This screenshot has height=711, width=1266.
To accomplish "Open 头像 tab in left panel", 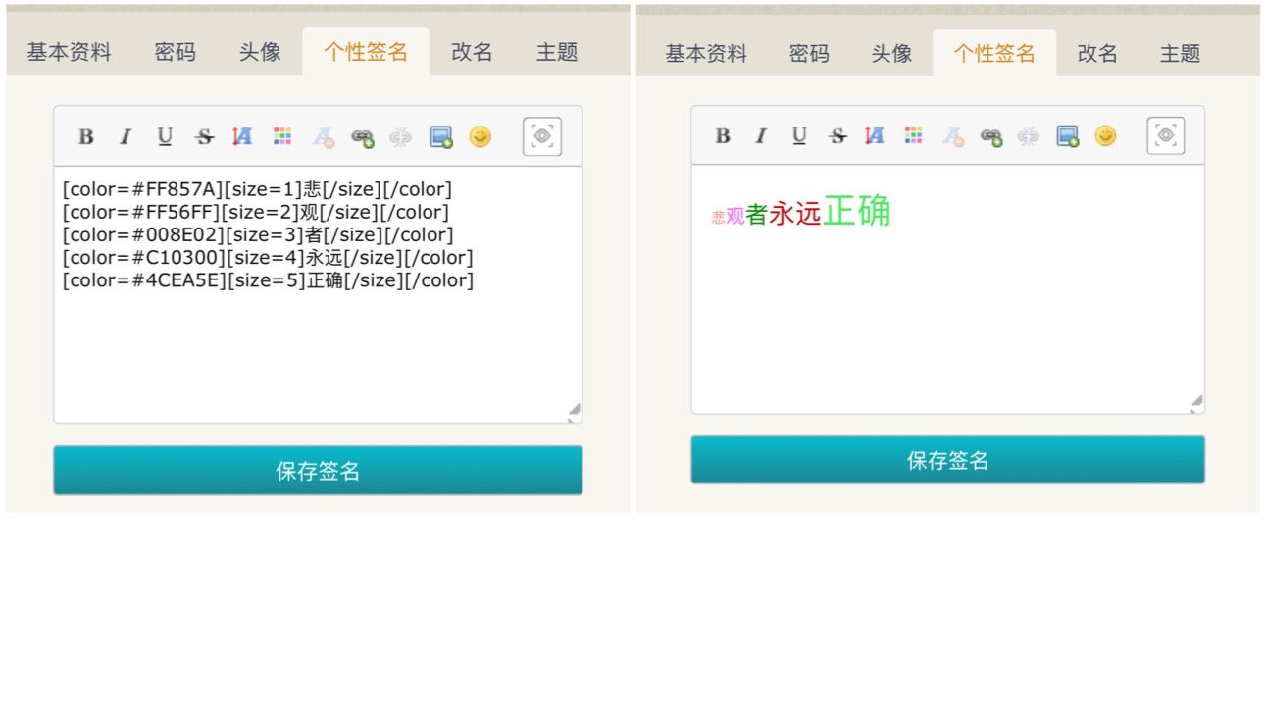I will 260,52.
